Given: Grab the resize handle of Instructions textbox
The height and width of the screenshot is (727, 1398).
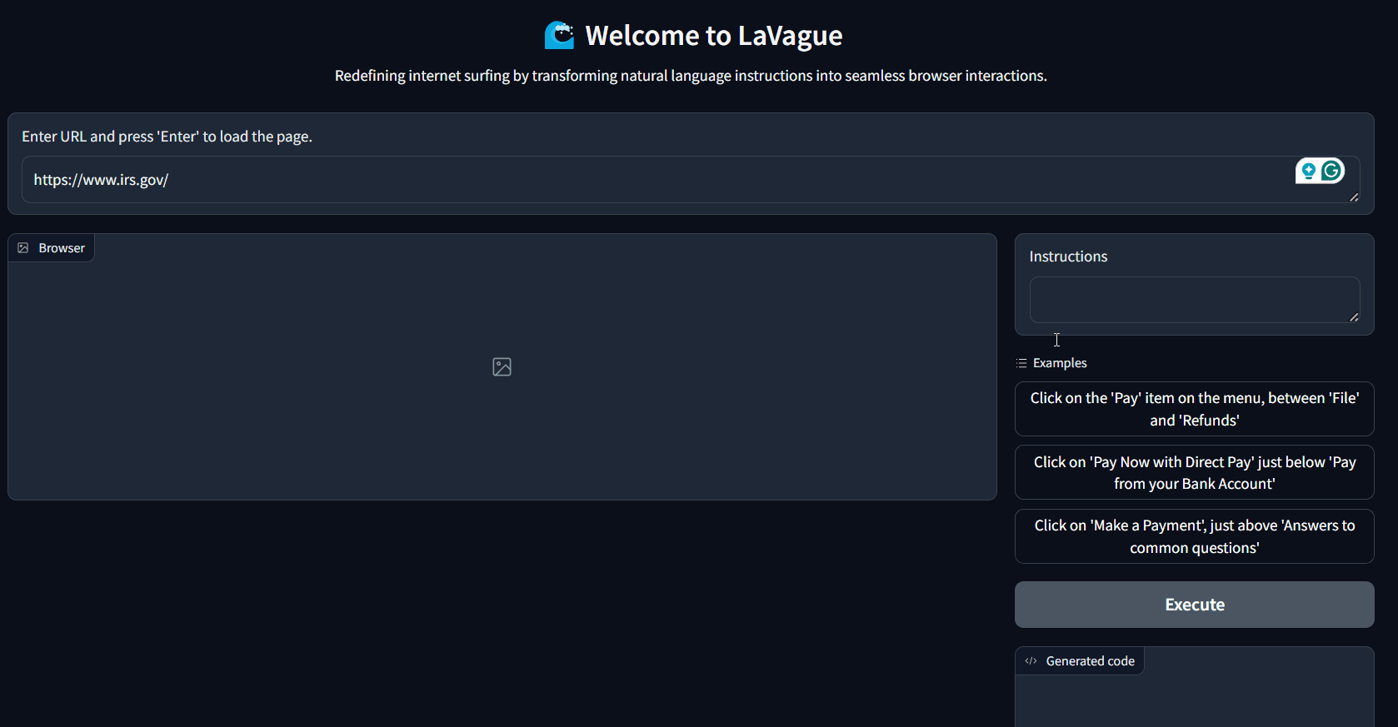Looking at the screenshot, I should 1354,317.
